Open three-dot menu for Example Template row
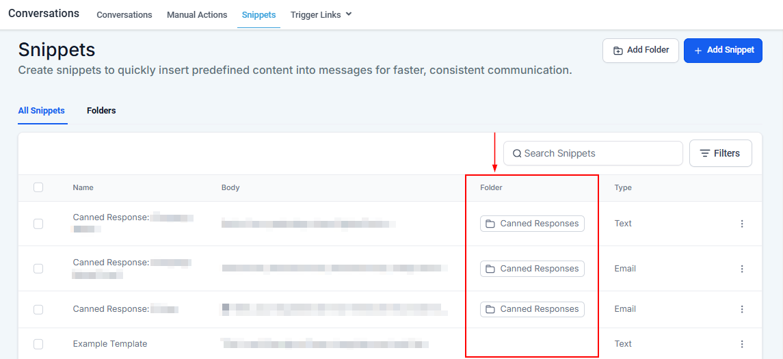Image resolution: width=783 pixels, height=359 pixels. pos(742,344)
